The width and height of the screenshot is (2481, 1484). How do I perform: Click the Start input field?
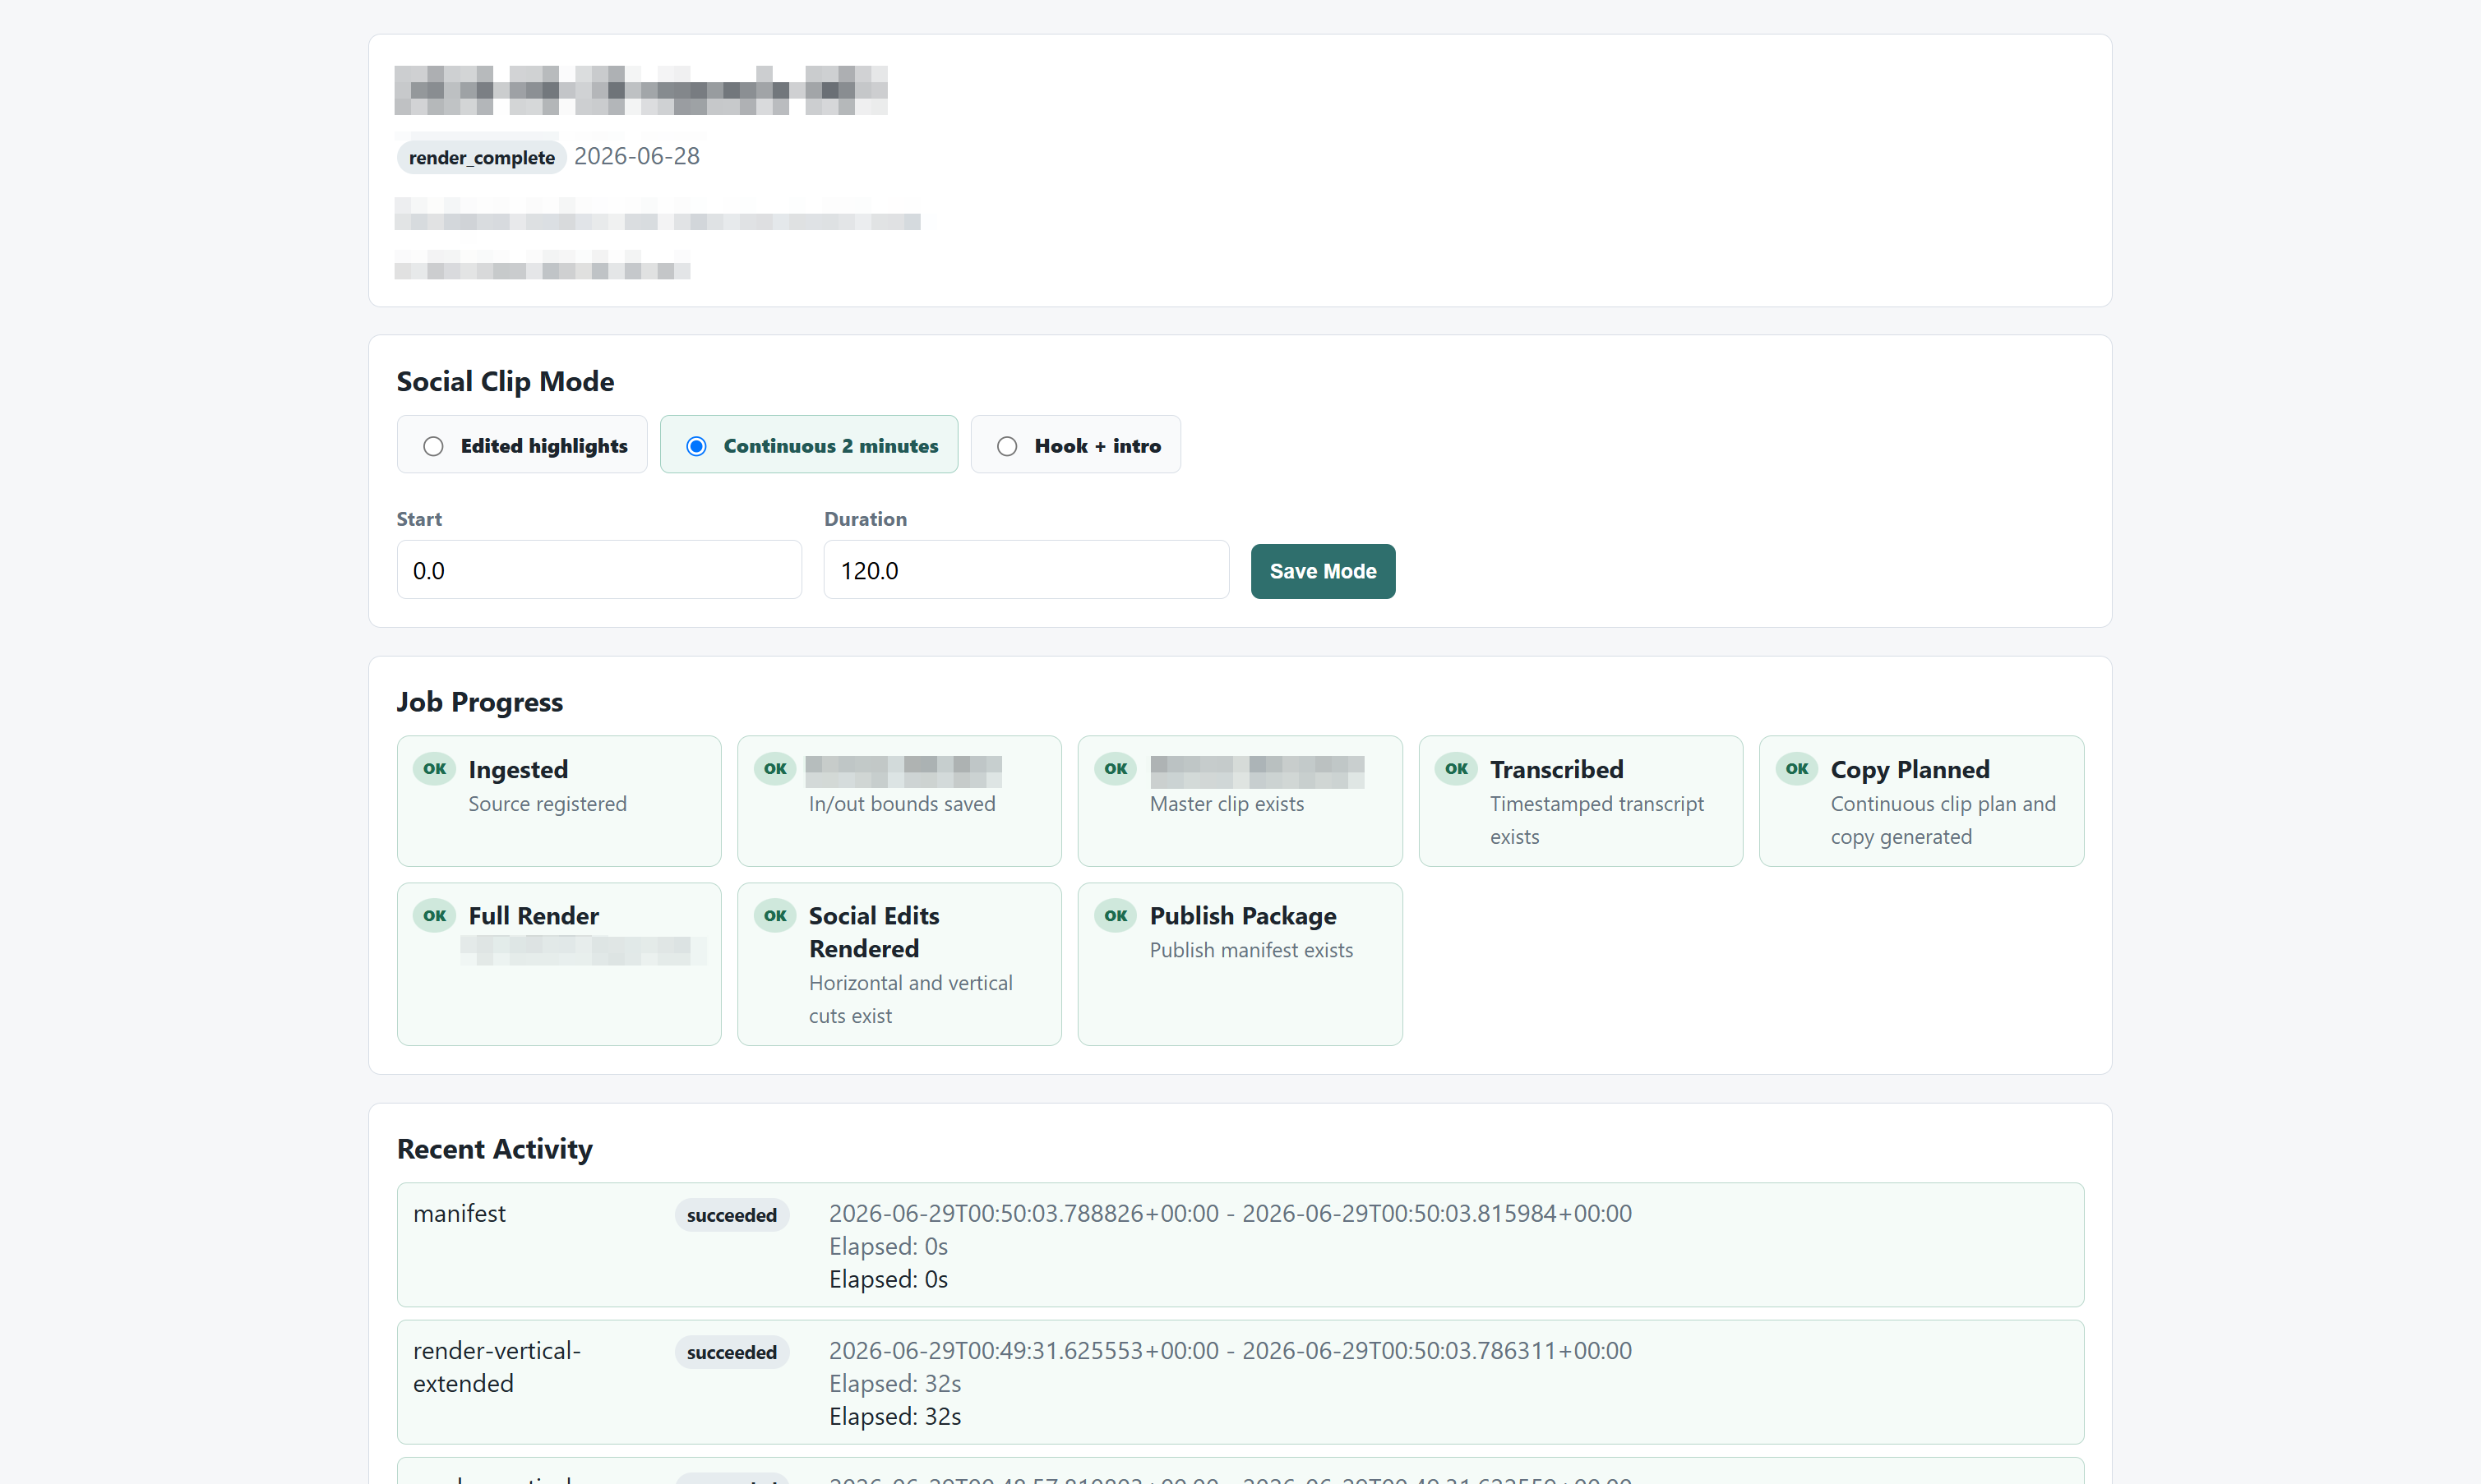(x=599, y=570)
